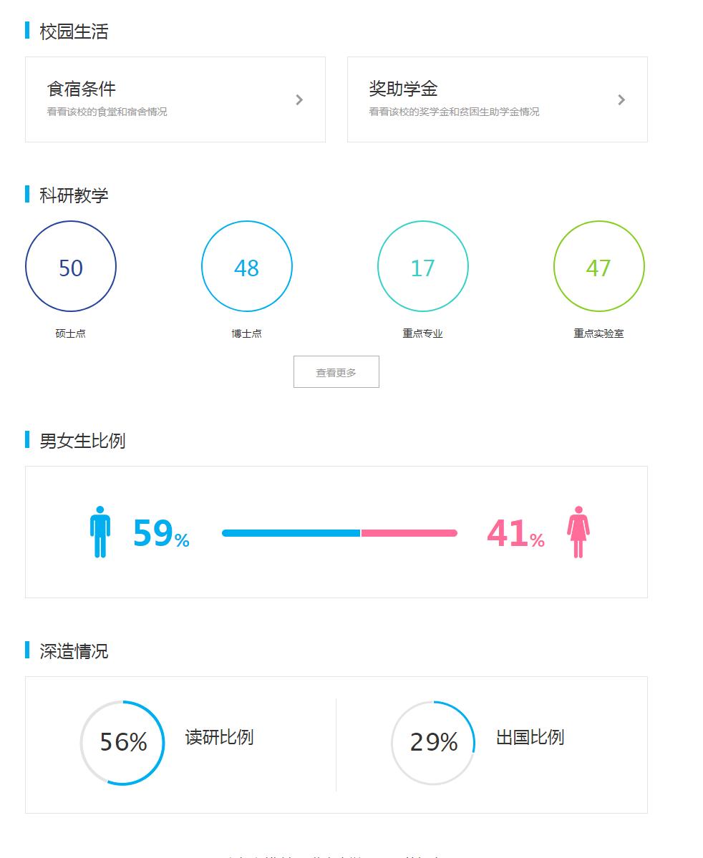This screenshot has height=858, width=703.
Task: Select the 博士点 circle showing 48
Action: pyautogui.click(x=246, y=265)
